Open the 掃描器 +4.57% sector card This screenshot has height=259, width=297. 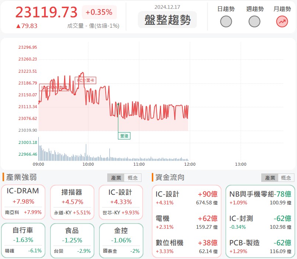point(72,202)
